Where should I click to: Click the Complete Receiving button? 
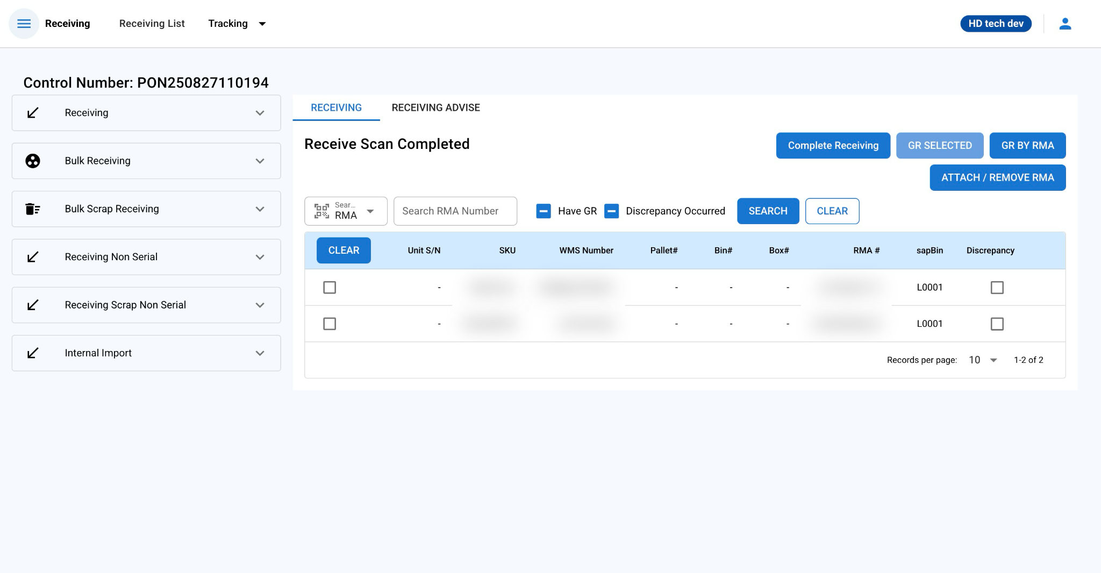(833, 146)
